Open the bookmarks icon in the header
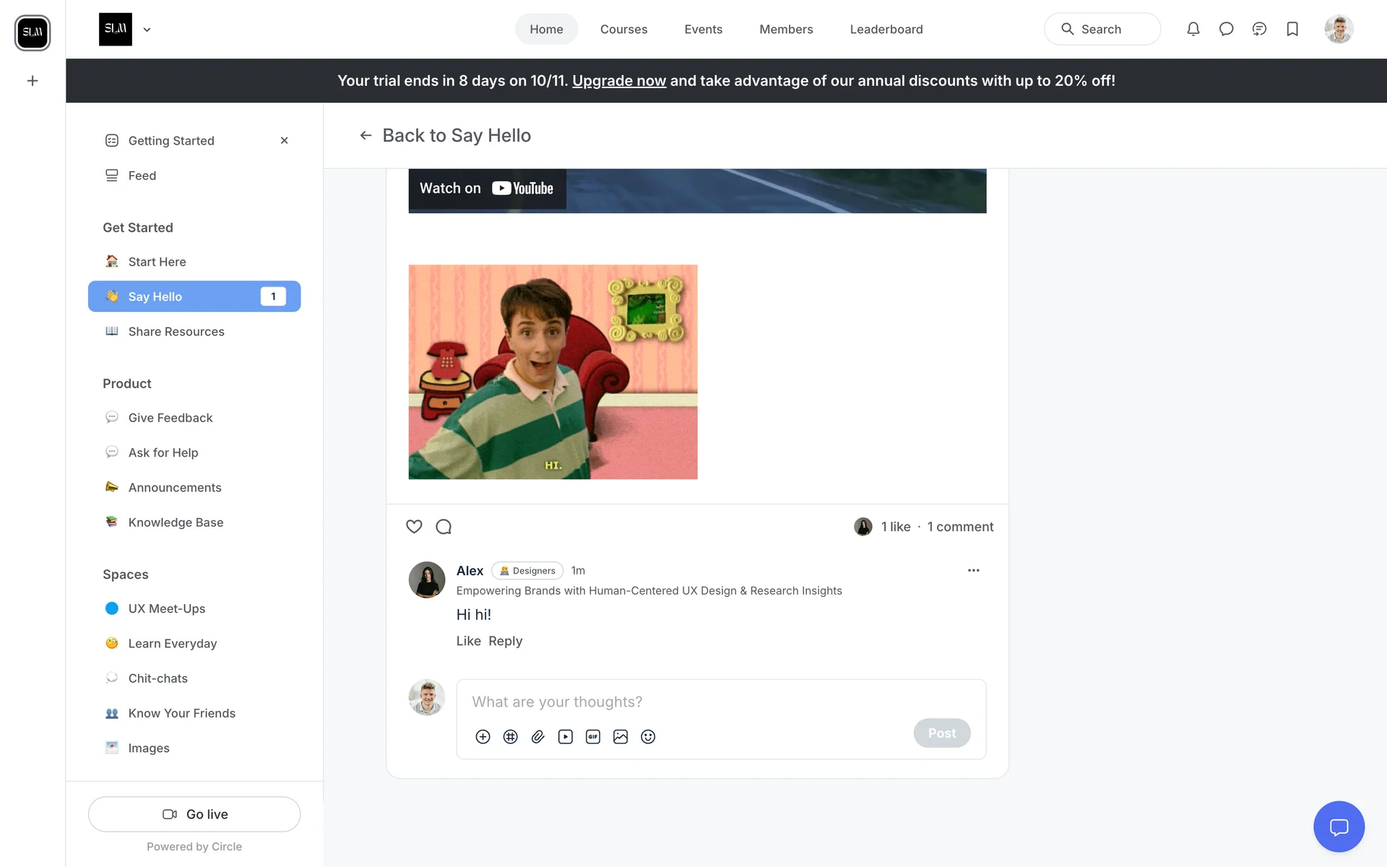The width and height of the screenshot is (1387, 867). tap(1292, 29)
